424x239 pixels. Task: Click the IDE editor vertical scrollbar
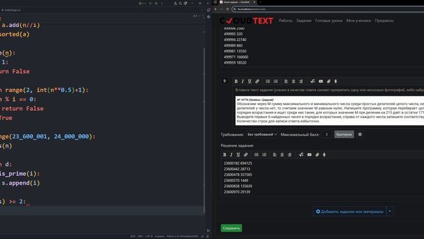(x=204, y=130)
